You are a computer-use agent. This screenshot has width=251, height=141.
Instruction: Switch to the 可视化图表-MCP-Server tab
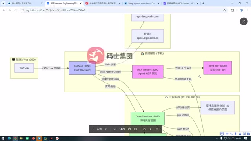180,3
